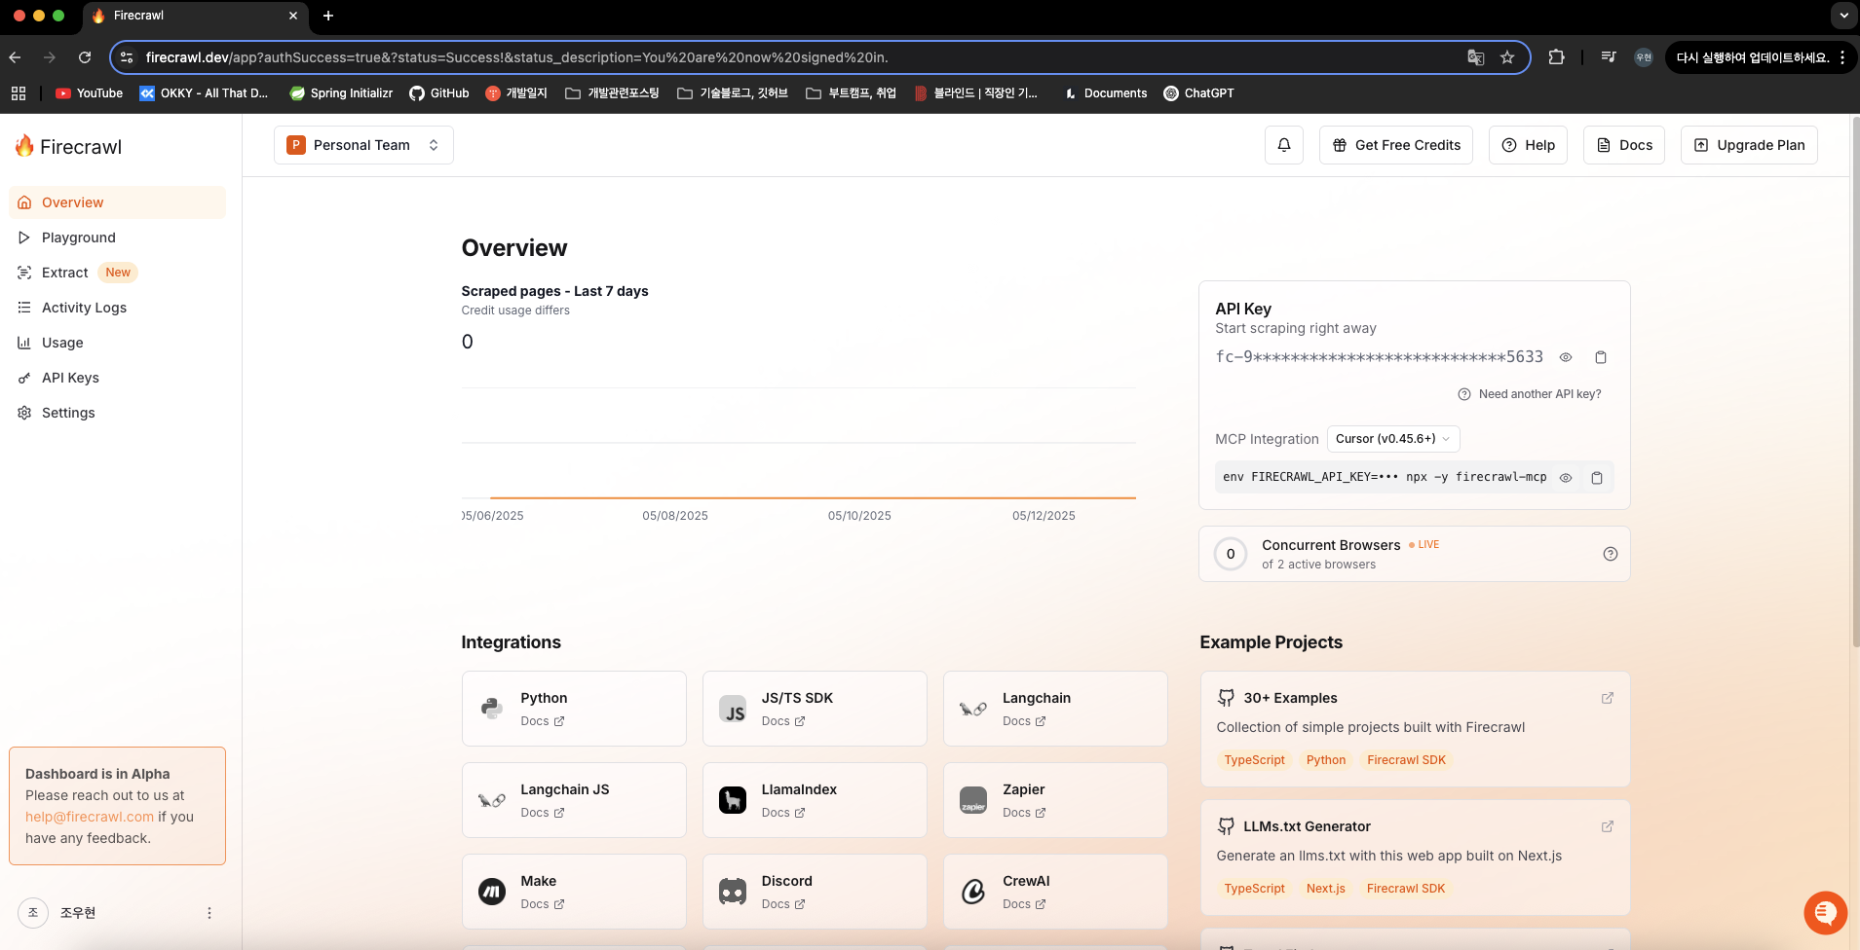Expand Personal Team selector
This screenshot has width=1860, height=950.
point(363,145)
